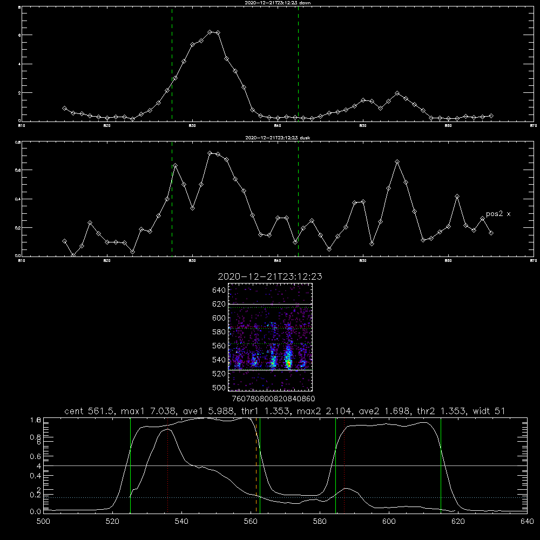
Task: Click the bottom plot x-axis label 580
Action: click(320, 522)
